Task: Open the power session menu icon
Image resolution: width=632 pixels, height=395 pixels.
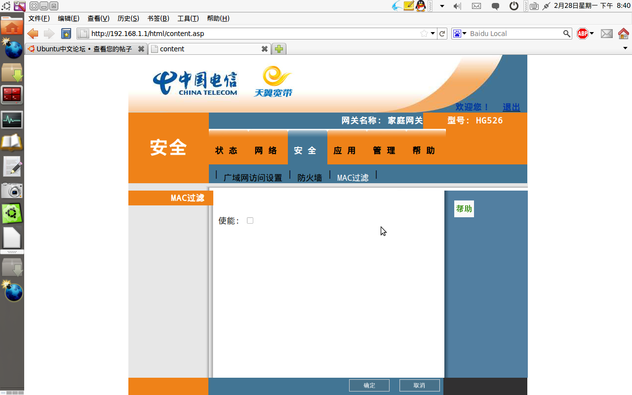Action: pyautogui.click(x=514, y=6)
